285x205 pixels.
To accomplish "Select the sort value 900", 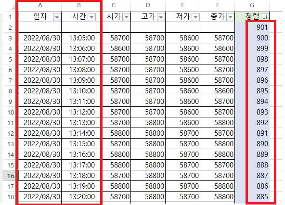I will pyautogui.click(x=252, y=38).
